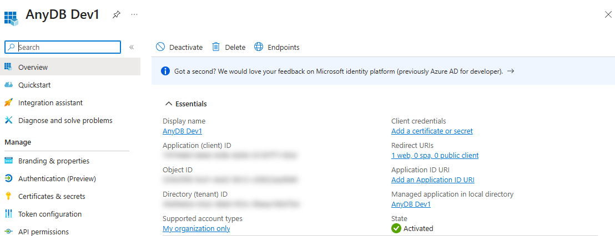Click the Essentials heading text
The width and height of the screenshot is (615, 236).
click(191, 104)
